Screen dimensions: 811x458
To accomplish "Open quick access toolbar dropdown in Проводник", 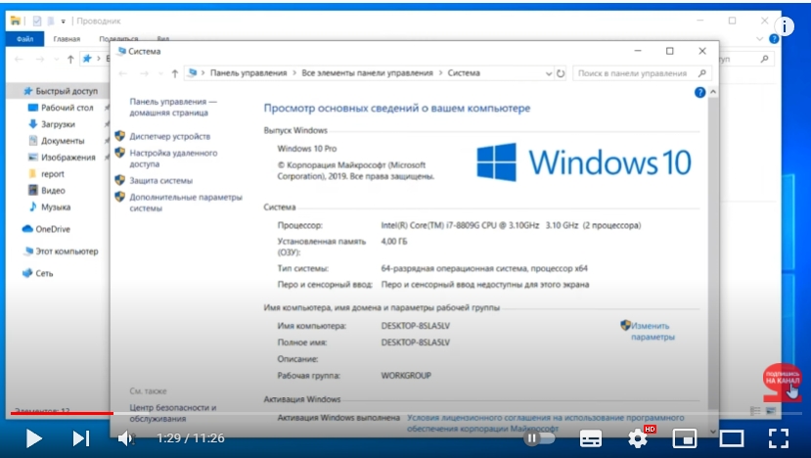I will pyautogui.click(x=64, y=22).
